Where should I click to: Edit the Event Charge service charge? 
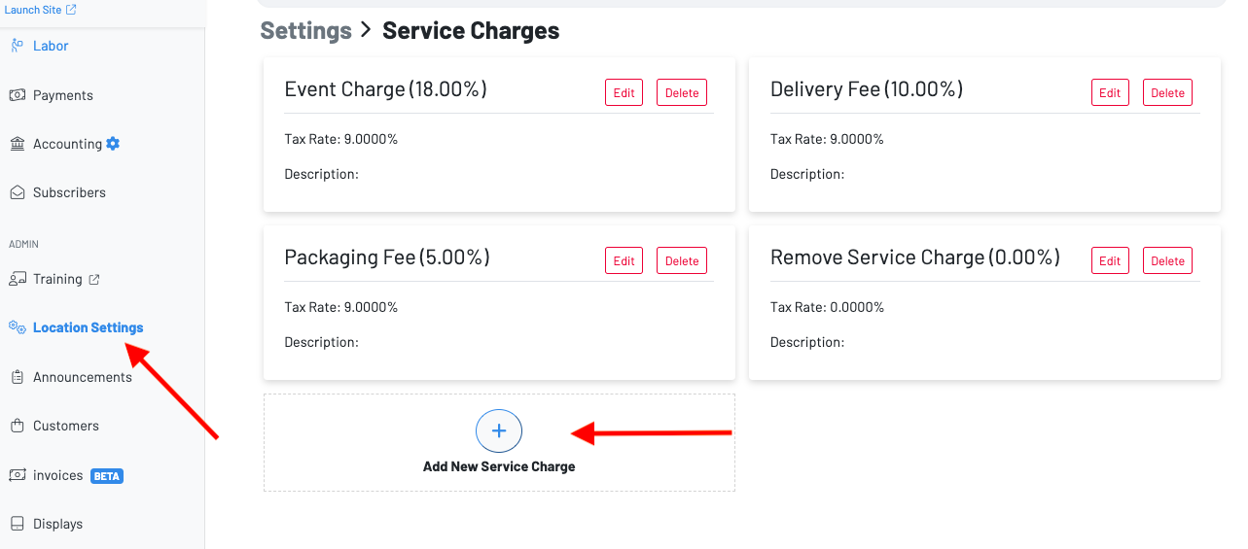pos(624,92)
